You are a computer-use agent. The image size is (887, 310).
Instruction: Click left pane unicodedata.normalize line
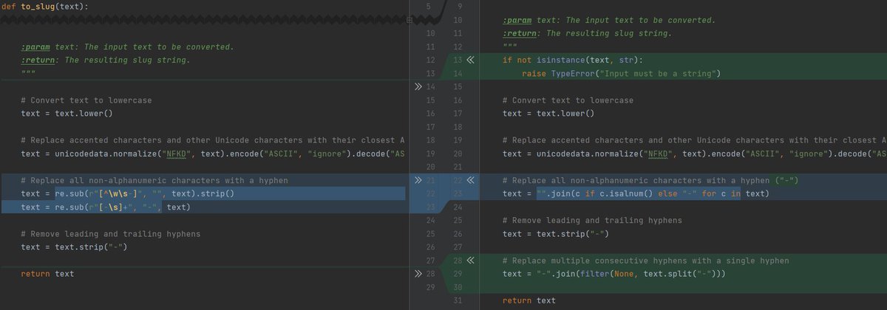(x=213, y=154)
